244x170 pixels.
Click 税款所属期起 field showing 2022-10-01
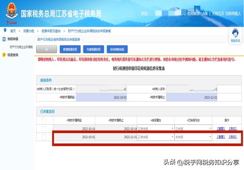tap(101, 97)
